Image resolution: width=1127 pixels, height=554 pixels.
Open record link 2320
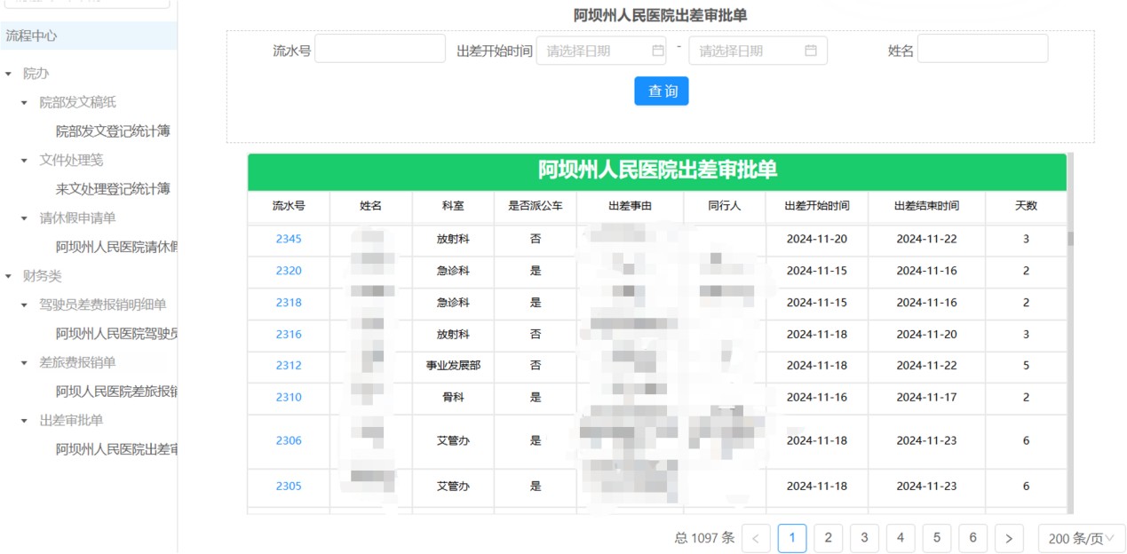[289, 271]
